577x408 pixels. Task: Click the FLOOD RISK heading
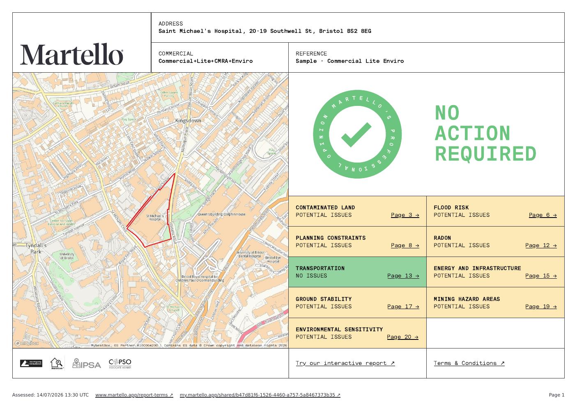point(451,207)
